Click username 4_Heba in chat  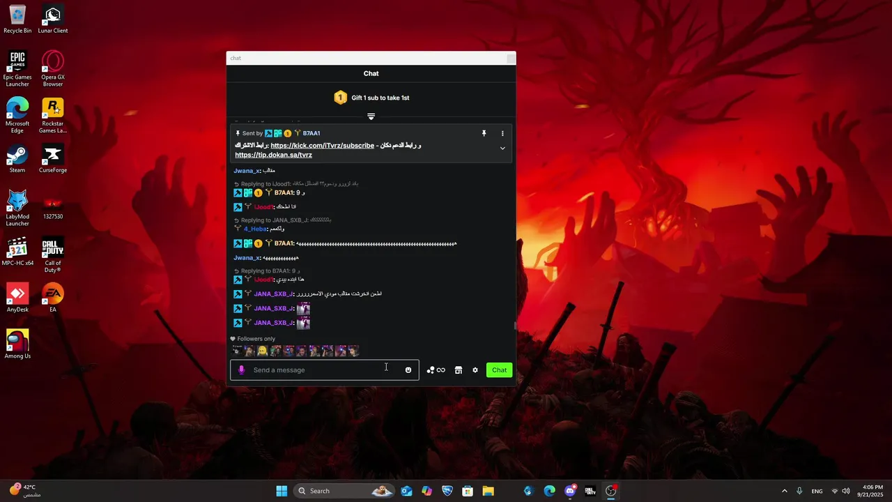pos(255,229)
